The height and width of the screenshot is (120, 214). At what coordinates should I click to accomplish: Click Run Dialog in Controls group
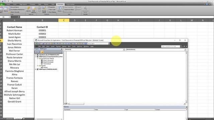tap(51, 12)
